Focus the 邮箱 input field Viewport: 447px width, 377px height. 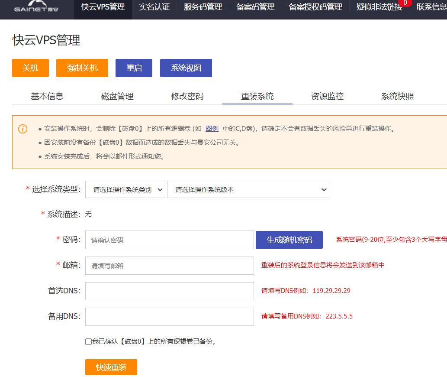[169, 266]
